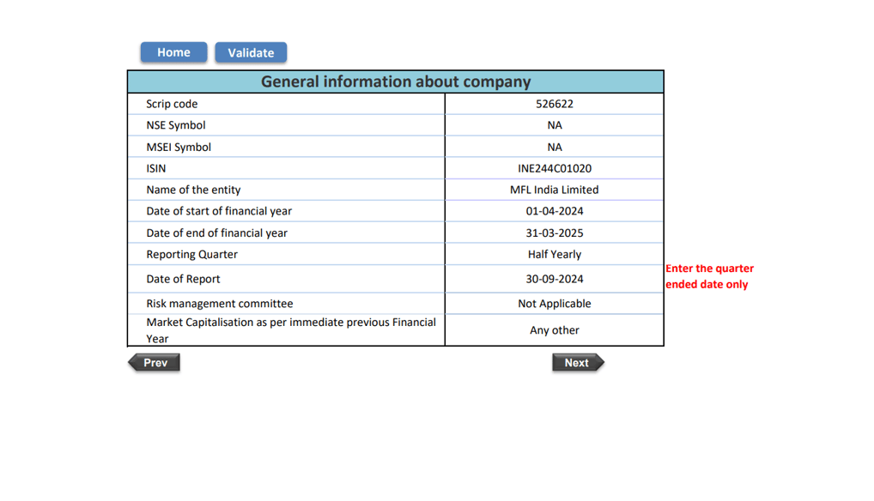Click the ISIN label
The width and height of the screenshot is (874, 501).
tap(156, 168)
